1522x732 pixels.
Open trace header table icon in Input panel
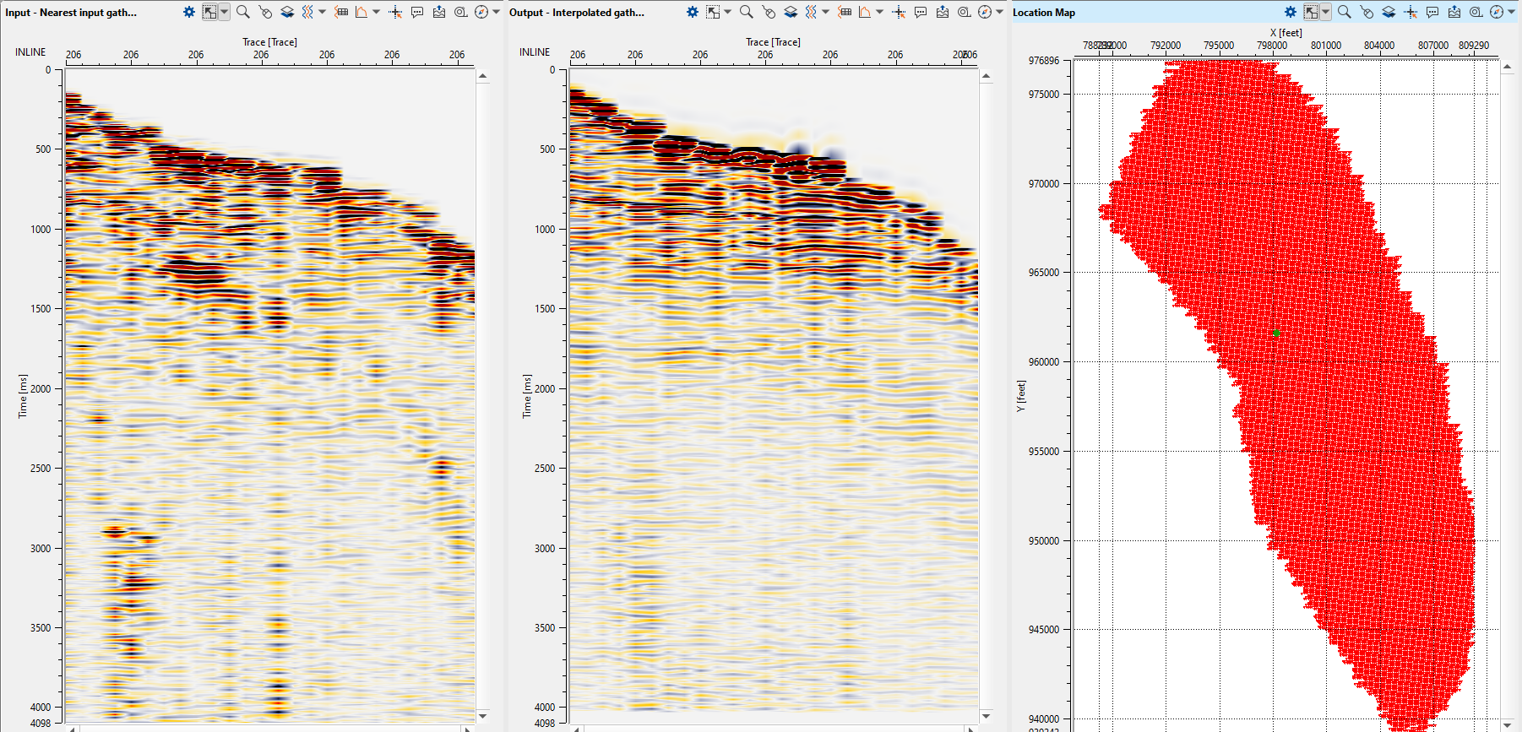click(x=341, y=12)
